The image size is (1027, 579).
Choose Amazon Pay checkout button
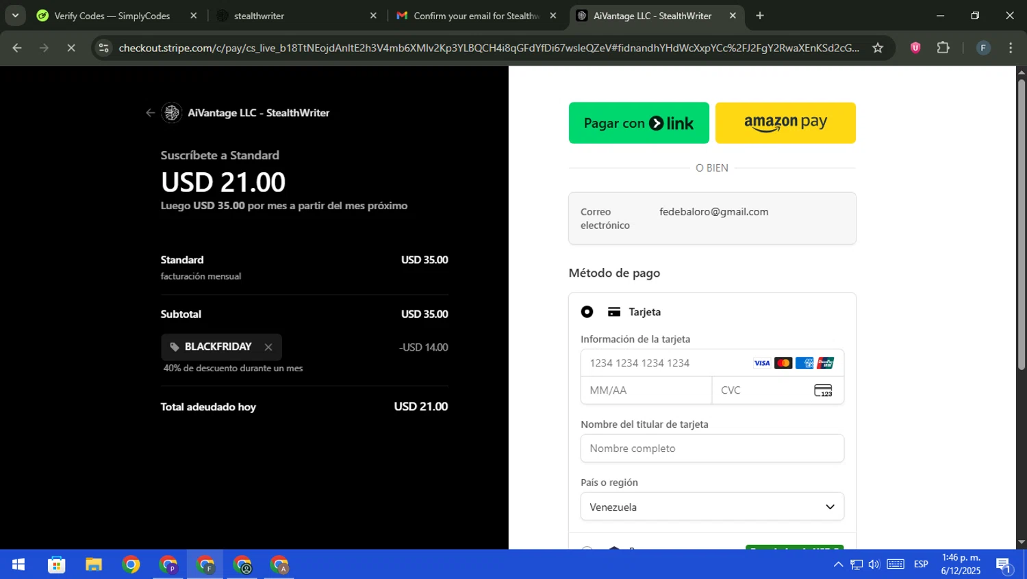[x=785, y=123]
